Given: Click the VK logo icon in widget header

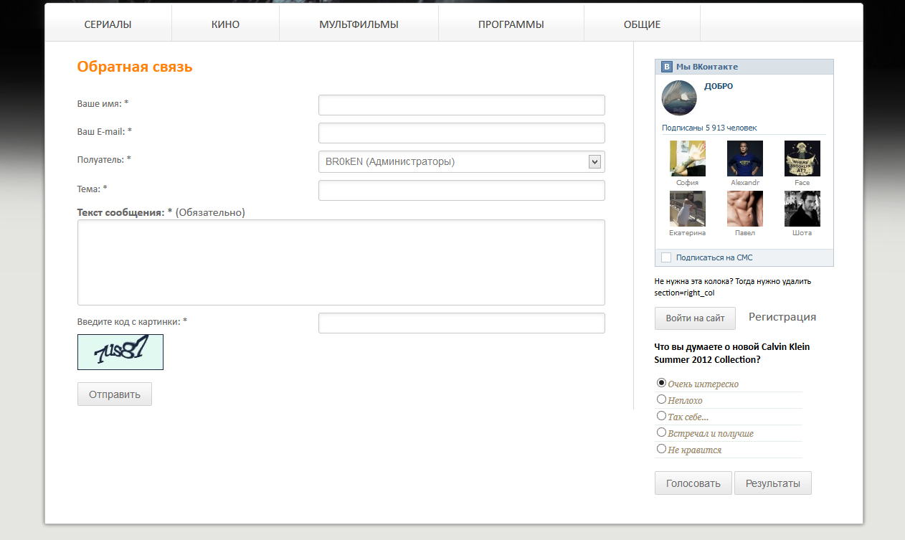Looking at the screenshot, I should coord(667,67).
